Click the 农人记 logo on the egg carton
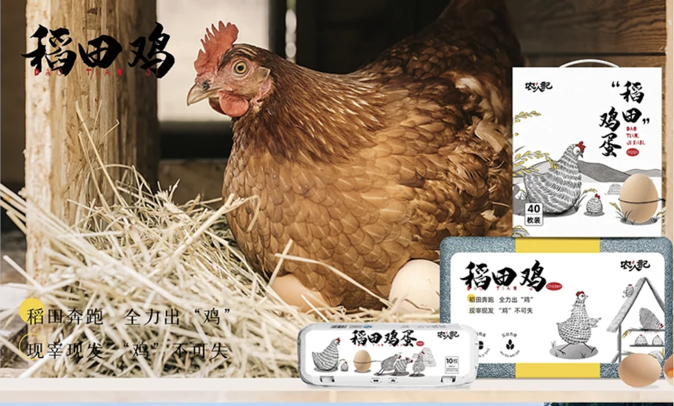The height and width of the screenshot is (406, 674). 448,334
